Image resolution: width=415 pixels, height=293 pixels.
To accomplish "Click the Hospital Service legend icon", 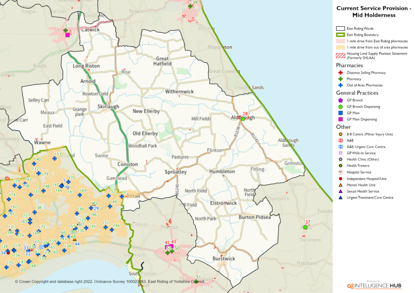I will point(340,172).
